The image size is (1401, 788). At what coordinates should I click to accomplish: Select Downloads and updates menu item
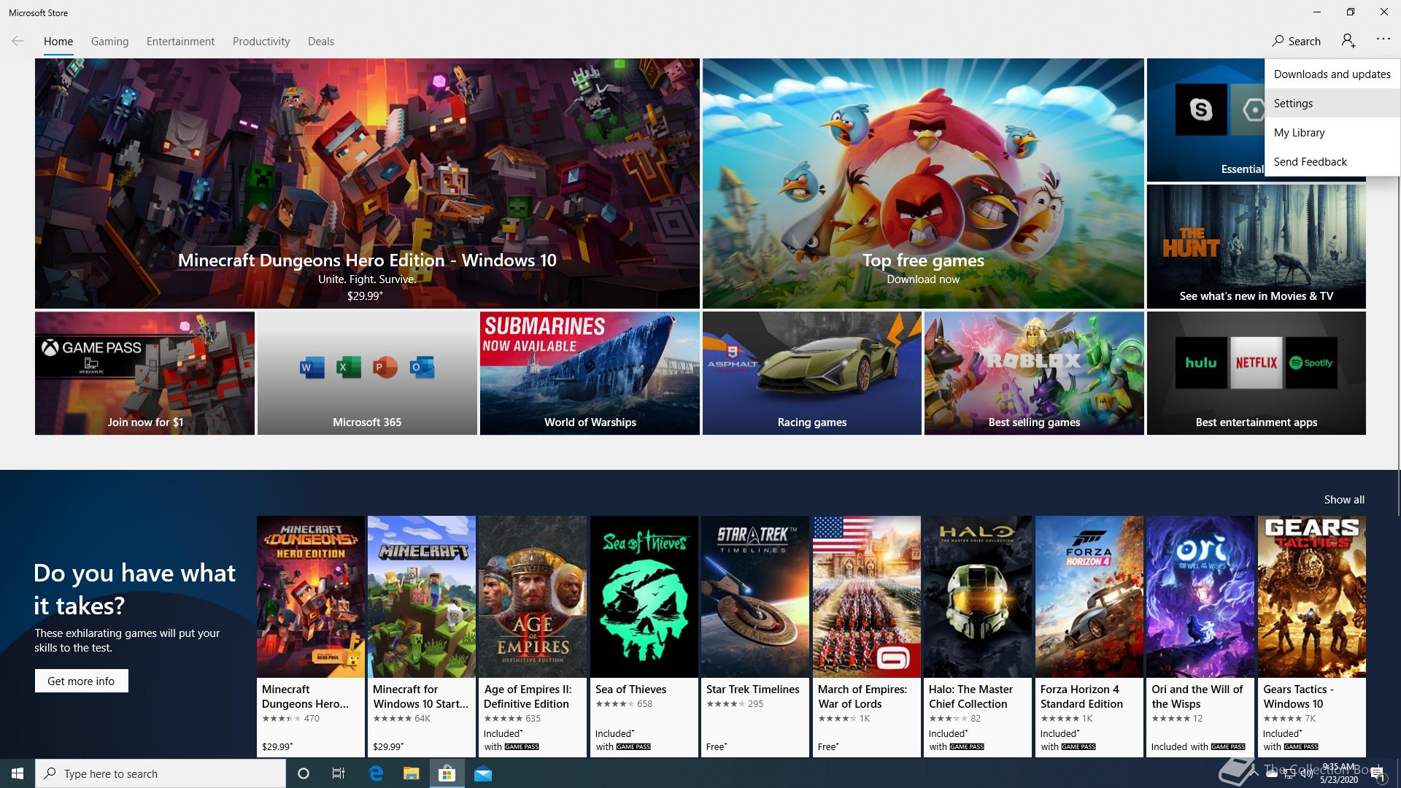[x=1332, y=74]
